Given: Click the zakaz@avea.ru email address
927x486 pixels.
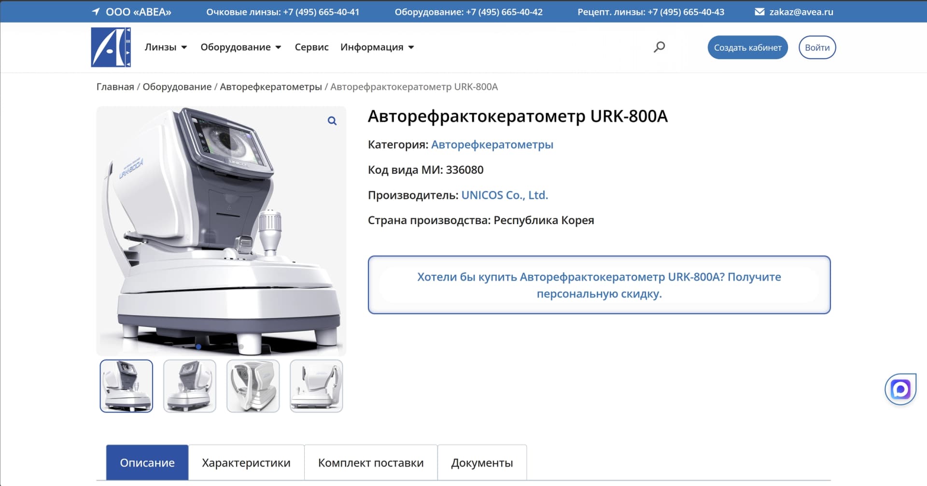Looking at the screenshot, I should click(801, 12).
